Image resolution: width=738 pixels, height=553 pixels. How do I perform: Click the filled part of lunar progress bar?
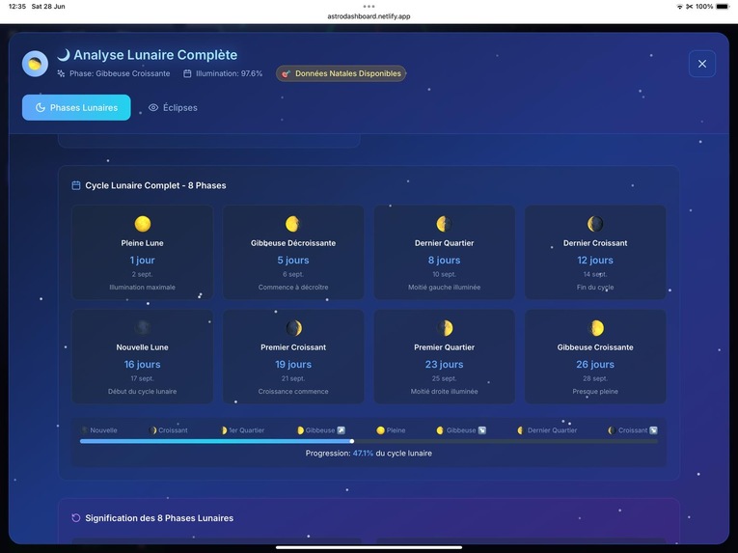pyautogui.click(x=216, y=441)
